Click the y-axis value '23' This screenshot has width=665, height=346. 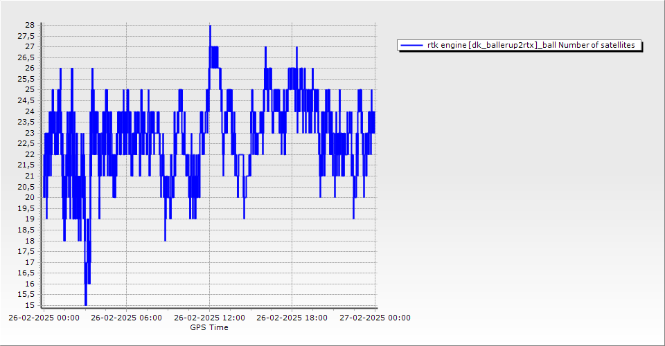[30, 133]
